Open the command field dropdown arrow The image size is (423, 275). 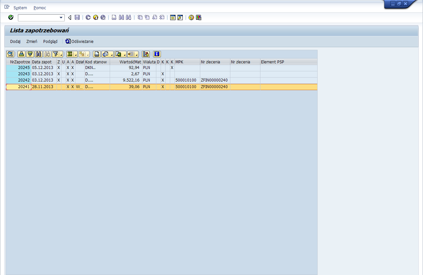click(x=61, y=17)
